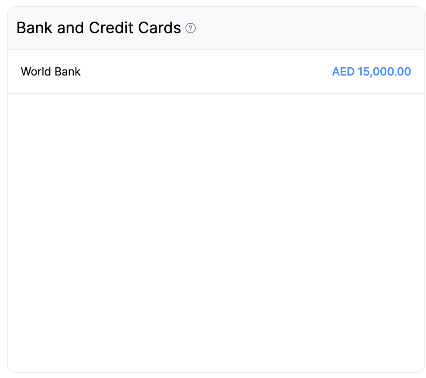Select the Bank and Credit Cards section title
426x378 pixels.
(x=98, y=28)
